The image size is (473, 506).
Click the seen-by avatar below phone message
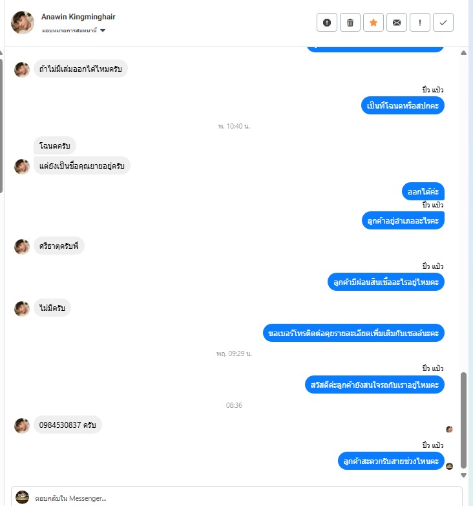coord(449,429)
